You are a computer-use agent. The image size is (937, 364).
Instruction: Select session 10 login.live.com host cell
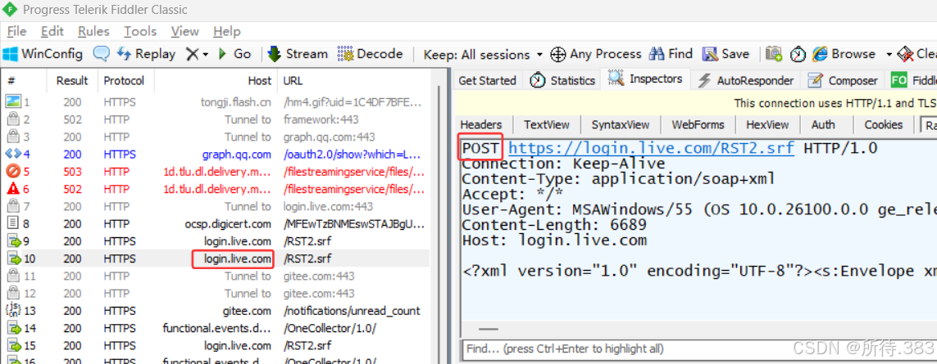[237, 259]
